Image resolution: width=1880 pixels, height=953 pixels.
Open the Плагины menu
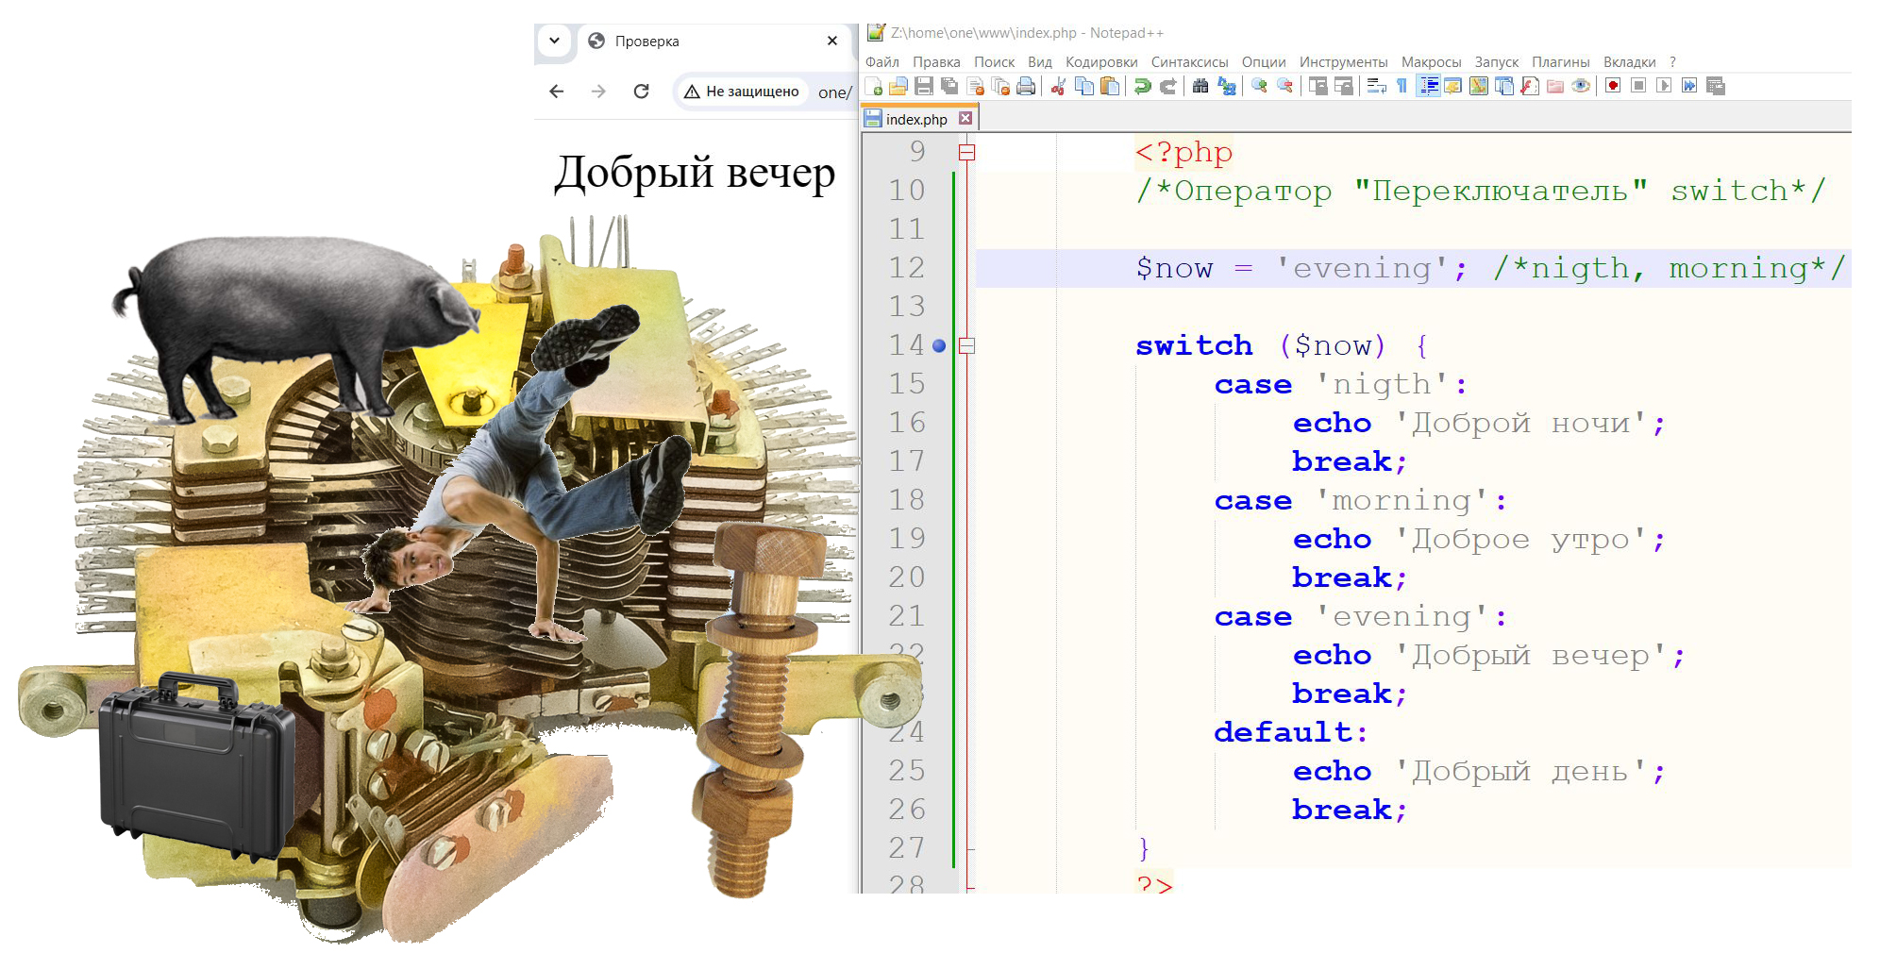tap(1560, 62)
